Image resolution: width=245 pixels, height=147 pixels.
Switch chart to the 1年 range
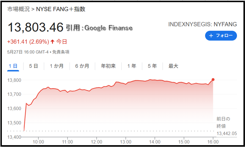[x=132, y=66]
